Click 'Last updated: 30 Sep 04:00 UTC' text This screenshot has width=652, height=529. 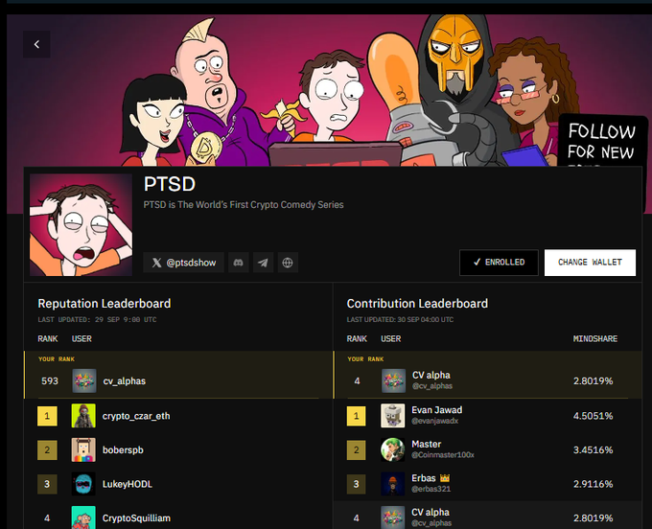(x=400, y=319)
